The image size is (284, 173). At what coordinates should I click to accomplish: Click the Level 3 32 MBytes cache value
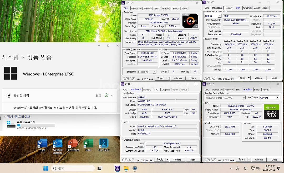pyautogui.click(x=179, y=64)
